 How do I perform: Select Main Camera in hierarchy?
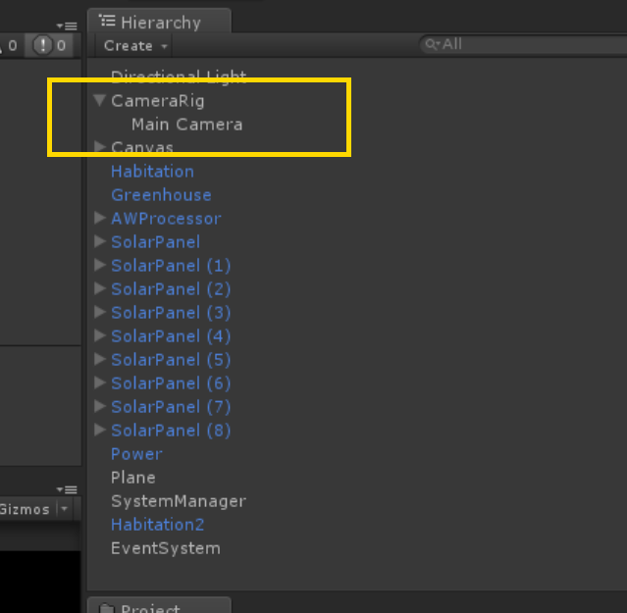pos(186,124)
